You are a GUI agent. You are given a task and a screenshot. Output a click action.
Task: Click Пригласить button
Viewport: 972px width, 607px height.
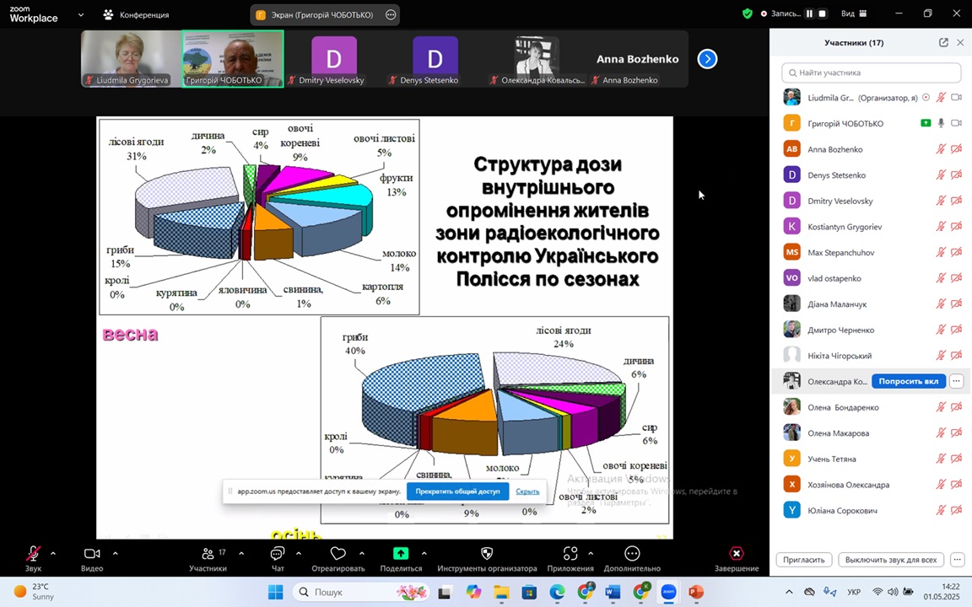pos(803,559)
